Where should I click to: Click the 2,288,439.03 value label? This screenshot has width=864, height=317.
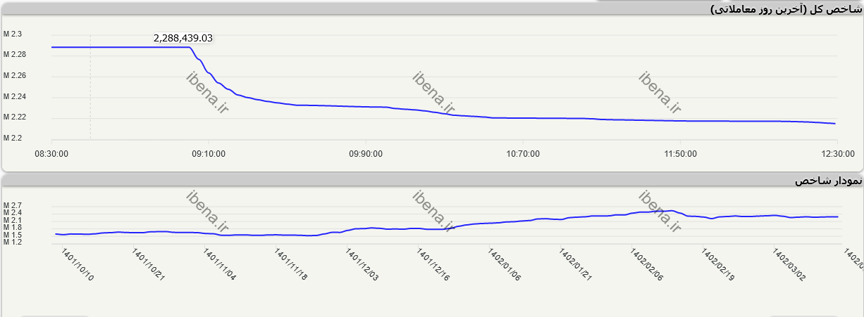coord(183,38)
